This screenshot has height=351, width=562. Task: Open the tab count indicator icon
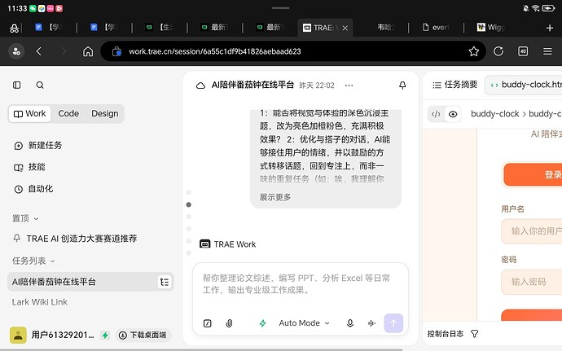pyautogui.click(x=523, y=51)
